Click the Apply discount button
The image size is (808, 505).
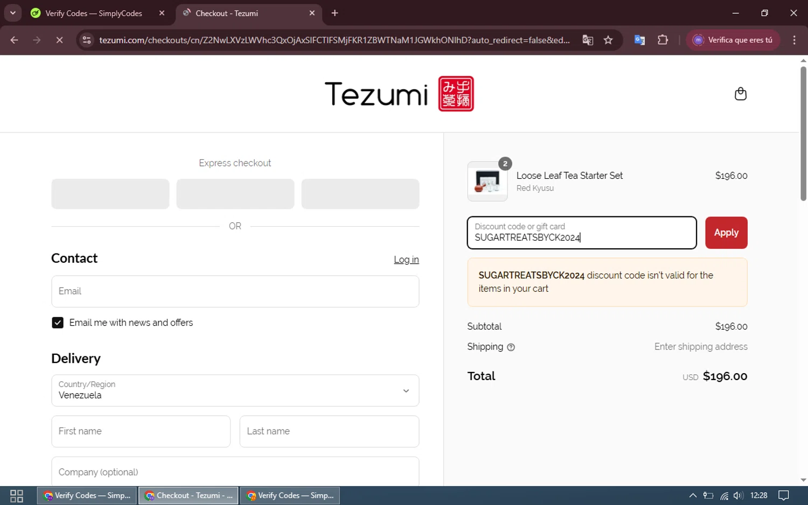tap(726, 233)
